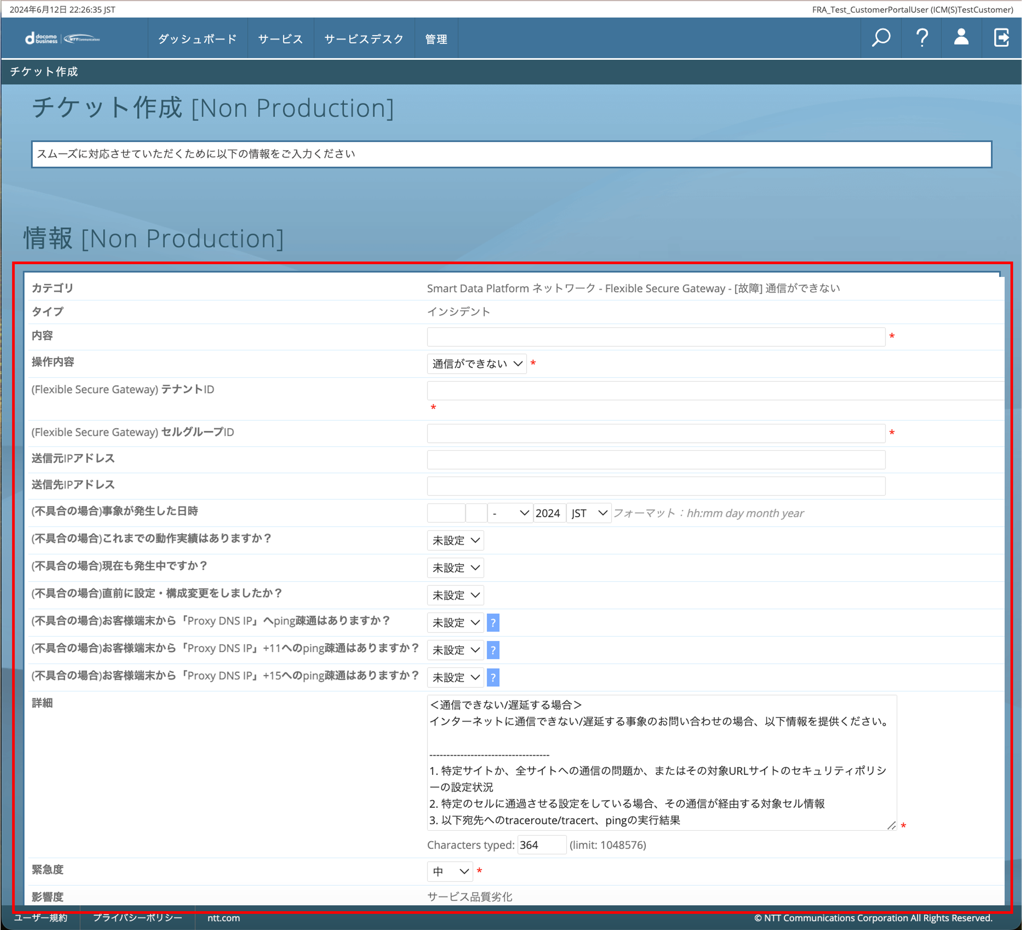This screenshot has height=930, width=1022.
Task: Open 管理 menu
Action: tap(436, 39)
